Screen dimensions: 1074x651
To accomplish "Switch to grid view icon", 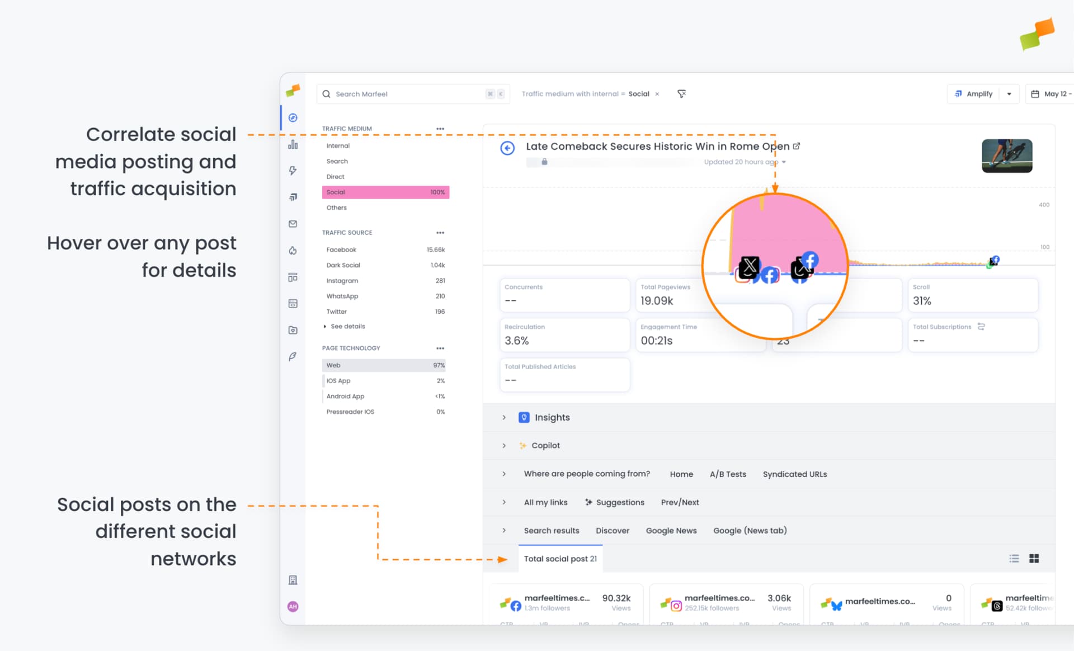I will [1034, 558].
